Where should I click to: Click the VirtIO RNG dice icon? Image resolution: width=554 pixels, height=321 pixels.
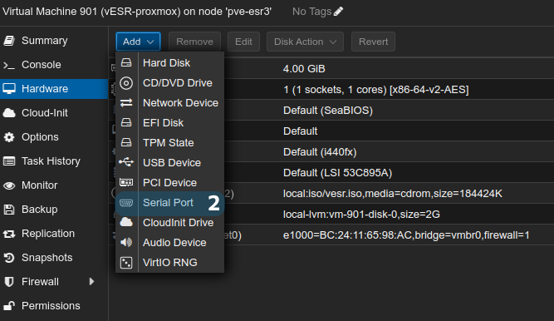tap(126, 262)
